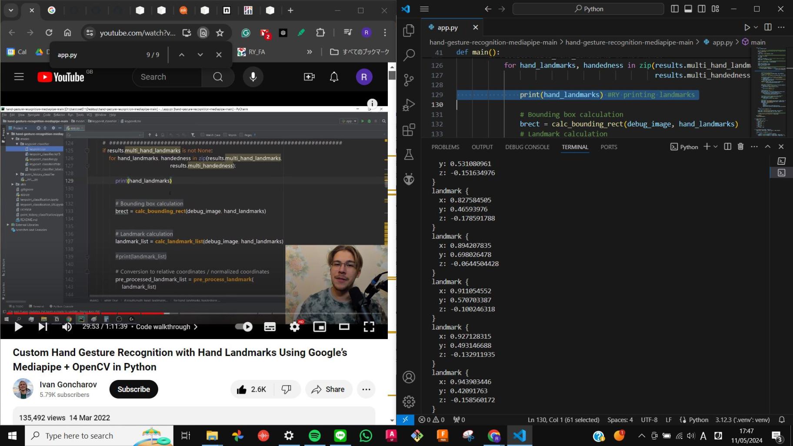Bookmark this page with the star icon
The width and height of the screenshot is (793, 446).
pos(220,33)
